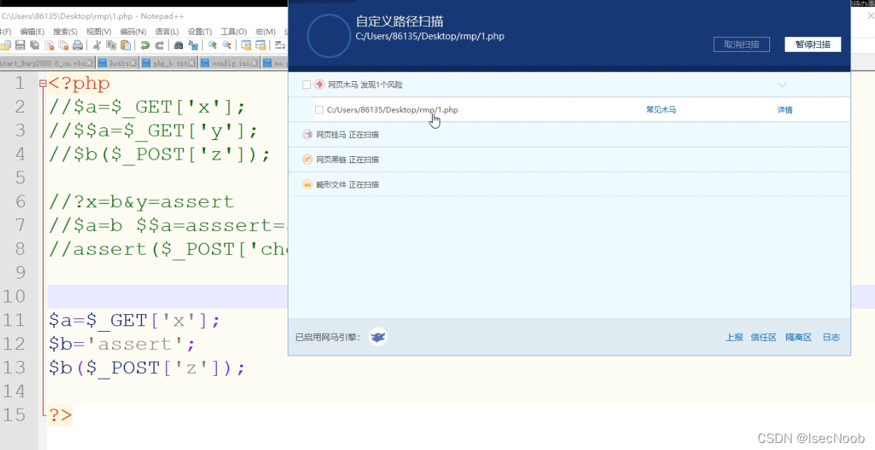
Task: Open the 信任区 link
Action: (x=764, y=337)
